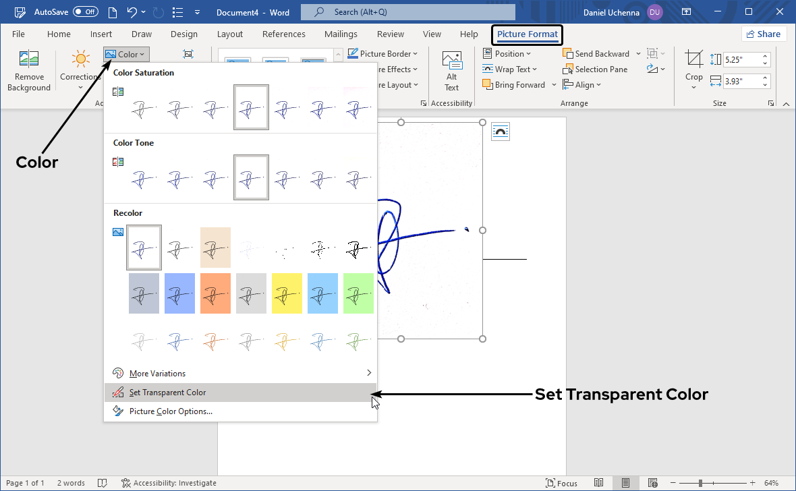This screenshot has width=796, height=491.
Task: Switch to the Review tab
Action: [390, 34]
